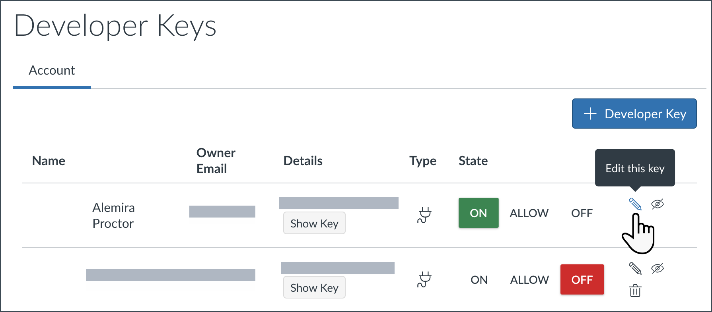Show Key for Alemira Proctor
This screenshot has width=712, height=312.
tap(314, 223)
